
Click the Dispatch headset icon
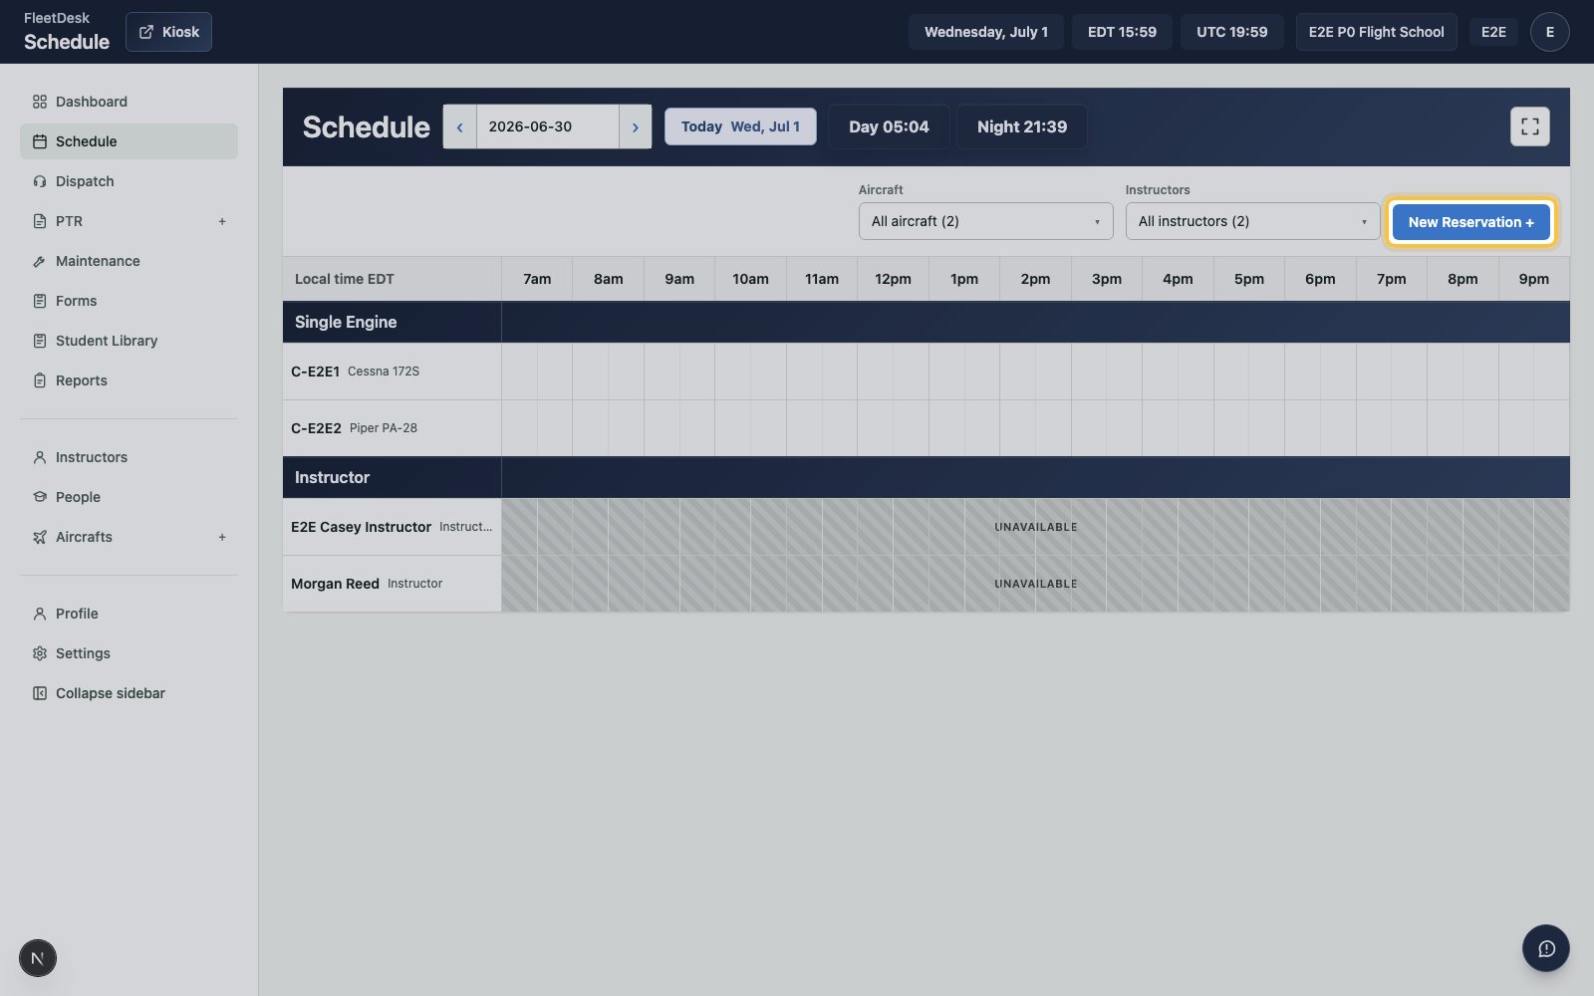[40, 181]
